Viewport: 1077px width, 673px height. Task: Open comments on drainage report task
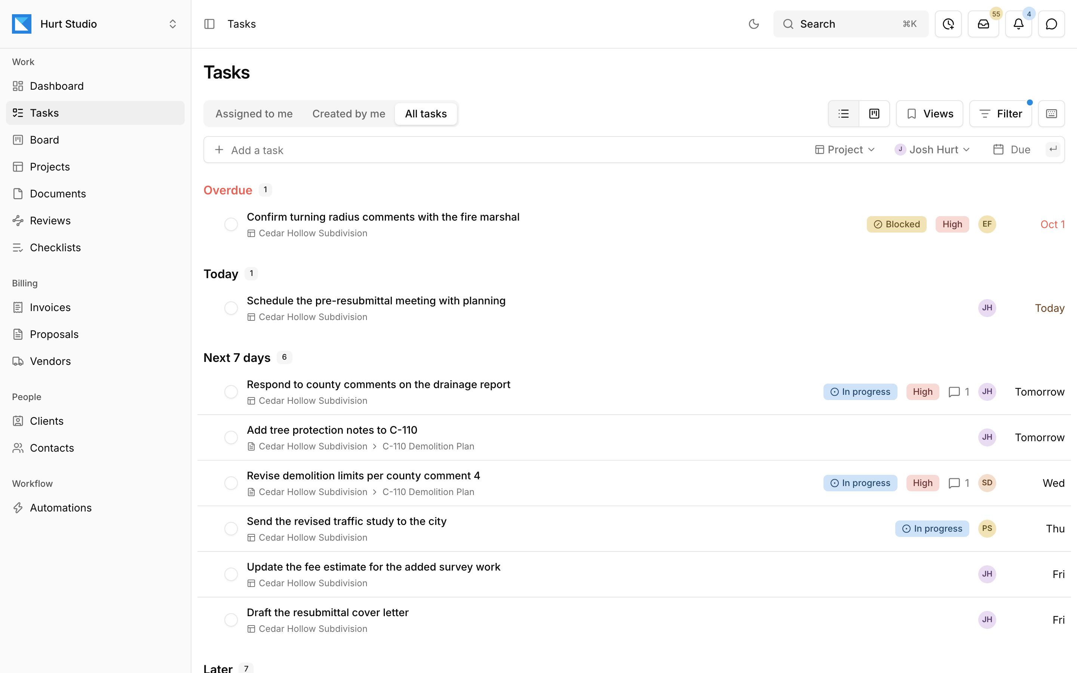(958, 392)
